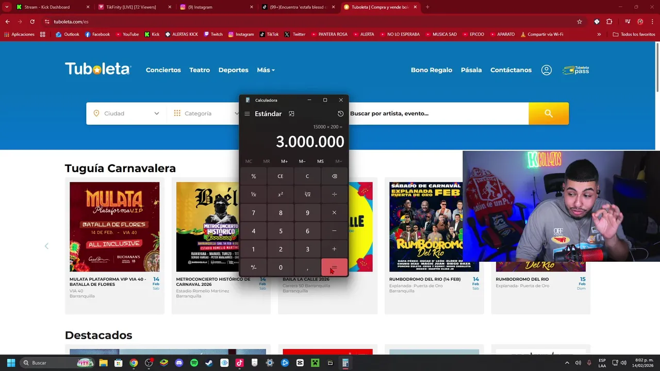Click the Buscar por artista search field
The width and height of the screenshot is (660, 371).
click(x=438, y=113)
